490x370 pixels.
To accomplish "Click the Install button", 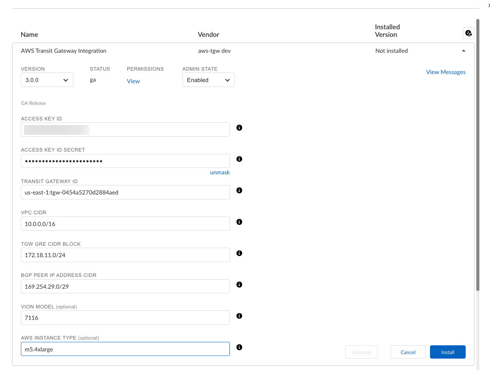I will click(x=448, y=352).
